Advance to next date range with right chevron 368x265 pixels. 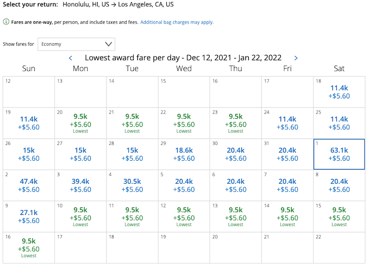click(296, 58)
